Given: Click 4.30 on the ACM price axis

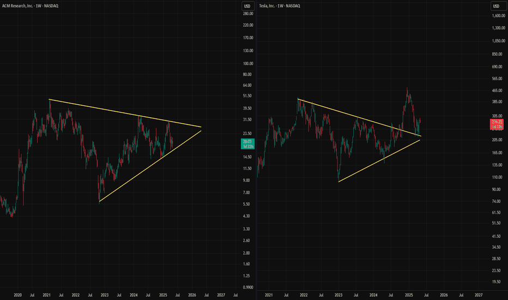Looking at the screenshot, I should (x=246, y=215).
